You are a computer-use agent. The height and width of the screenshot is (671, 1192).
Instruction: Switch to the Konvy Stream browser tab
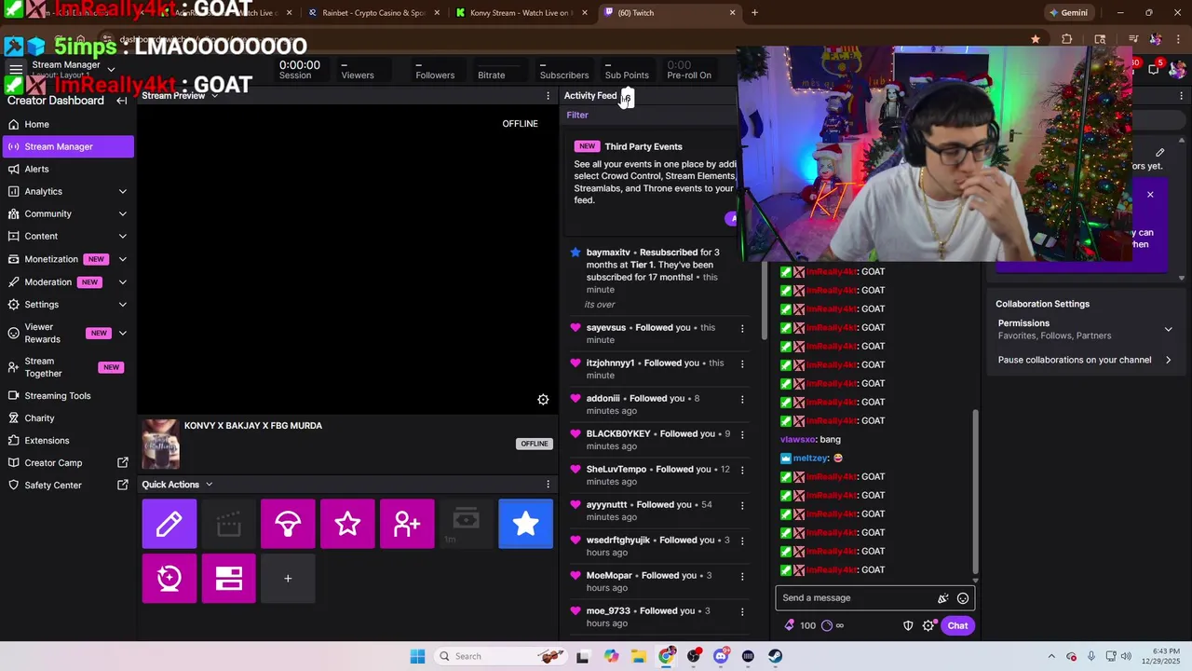click(520, 13)
